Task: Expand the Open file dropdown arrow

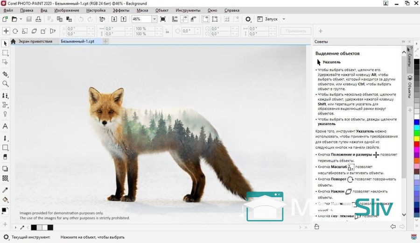Action: (21, 19)
